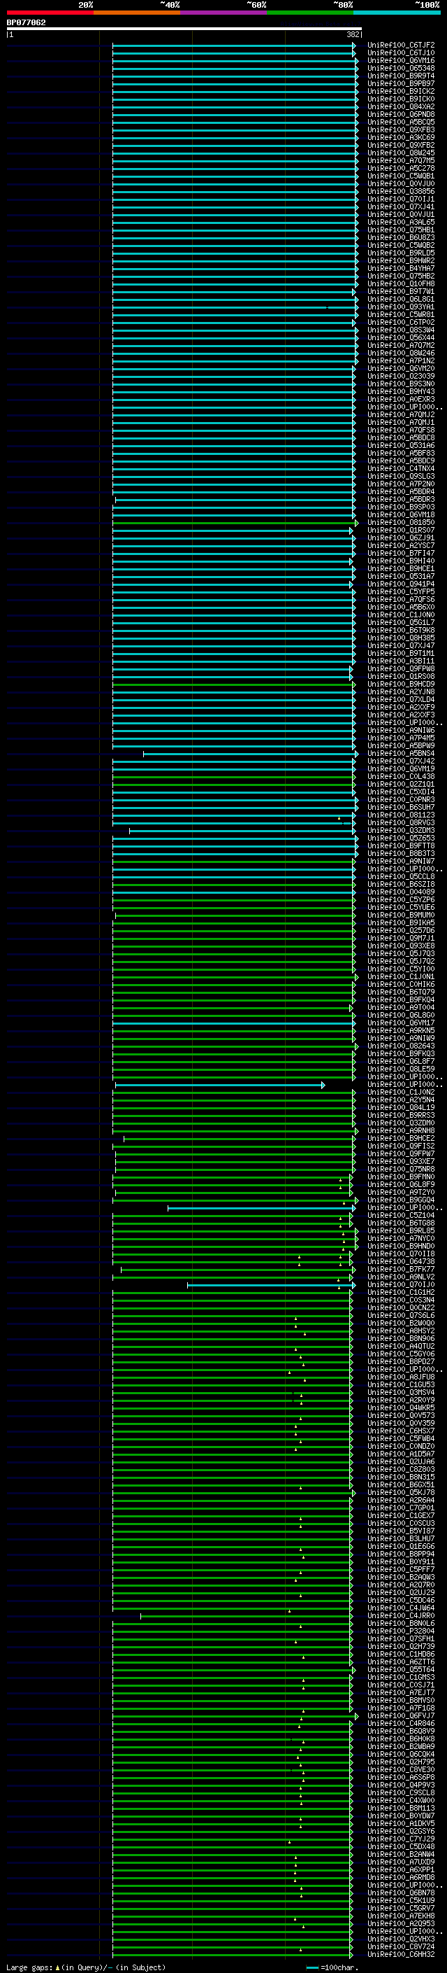447x1973 pixels.
Task: Click cyan alignment bar of UniRef100_A5BNS4
Action: click(x=250, y=754)
